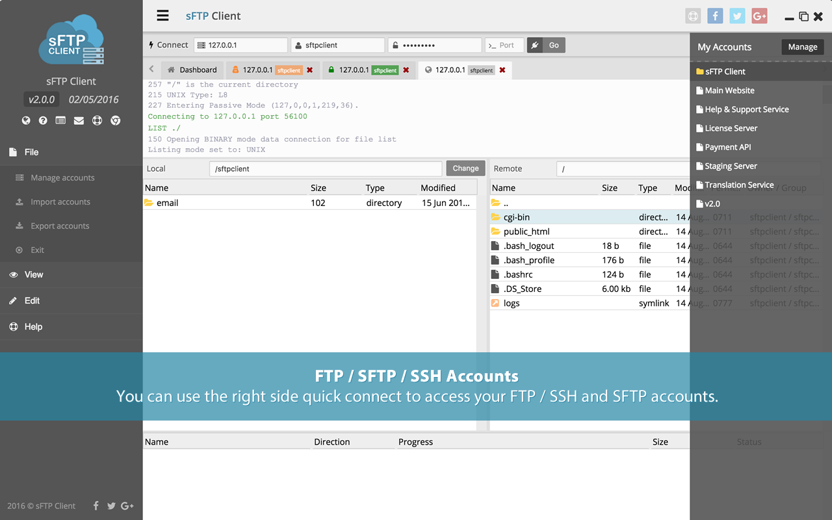
Task: Click the password field
Action: 435,45
